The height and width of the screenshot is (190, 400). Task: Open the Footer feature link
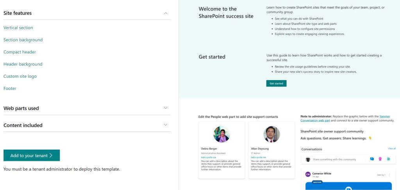click(10, 88)
